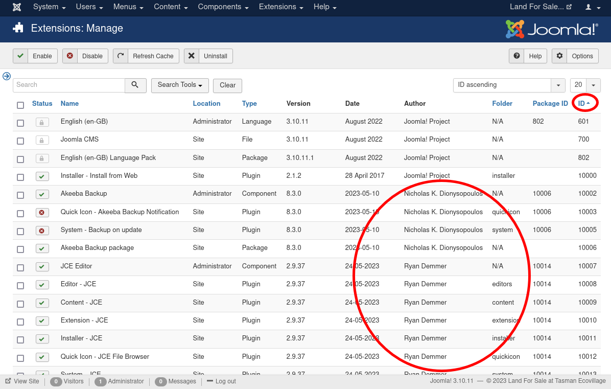
Task: Enable Quick Icon - Akeeba Backup Notification plugin
Action: tap(42, 213)
